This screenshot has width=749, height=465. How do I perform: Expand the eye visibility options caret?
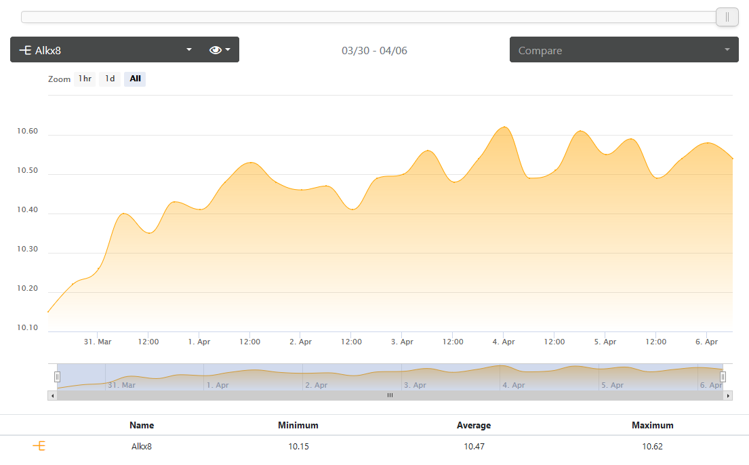pyautogui.click(x=228, y=49)
